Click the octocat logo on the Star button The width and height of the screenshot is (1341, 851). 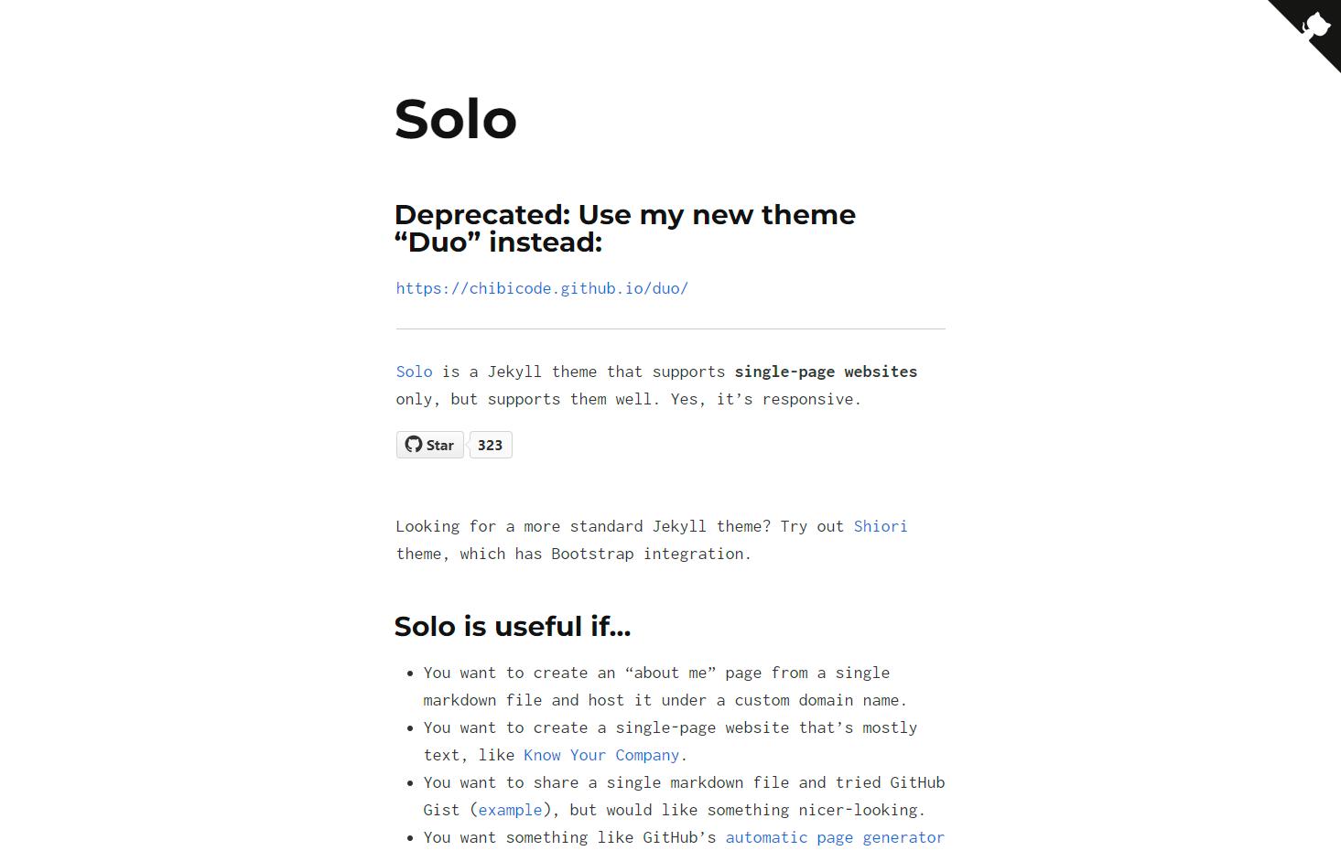414,445
